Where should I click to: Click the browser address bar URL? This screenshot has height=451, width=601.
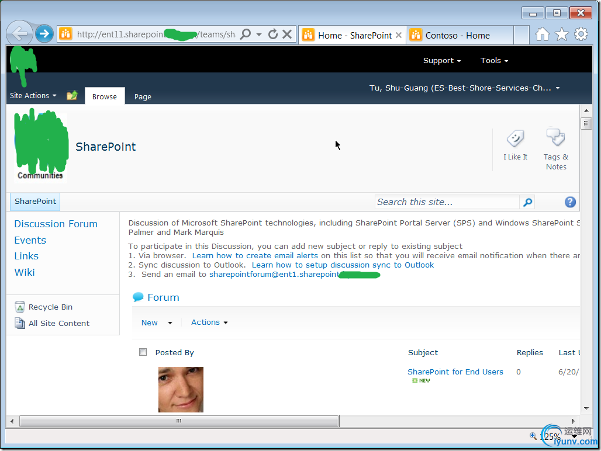click(156, 34)
